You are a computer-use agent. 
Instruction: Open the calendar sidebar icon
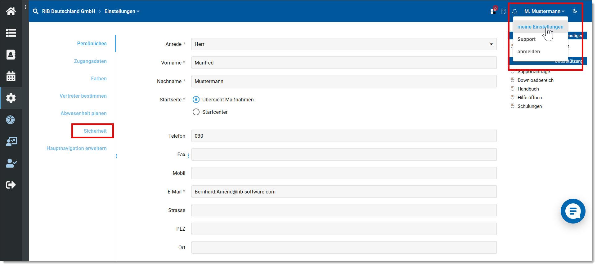pyautogui.click(x=11, y=76)
